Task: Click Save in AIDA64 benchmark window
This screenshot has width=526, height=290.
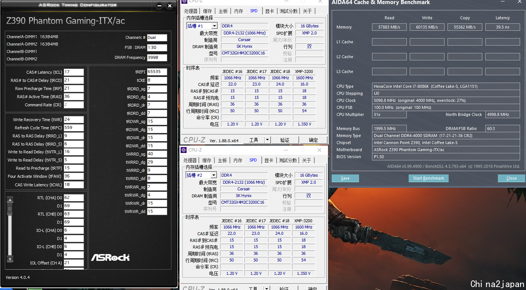Action: 345,178
